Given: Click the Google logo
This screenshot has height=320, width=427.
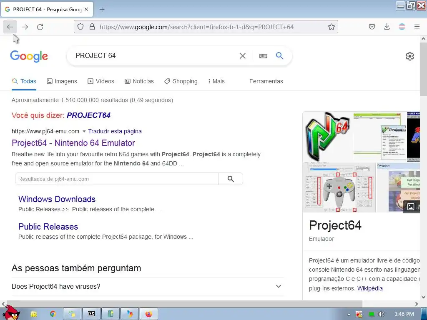Looking at the screenshot, I should (29, 56).
